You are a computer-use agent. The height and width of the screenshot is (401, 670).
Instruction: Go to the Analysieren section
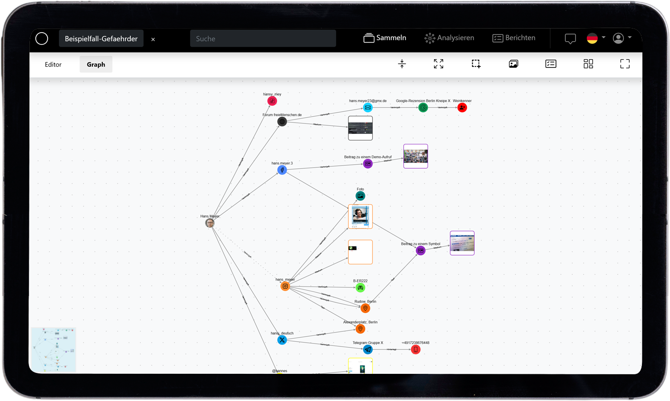click(x=449, y=38)
